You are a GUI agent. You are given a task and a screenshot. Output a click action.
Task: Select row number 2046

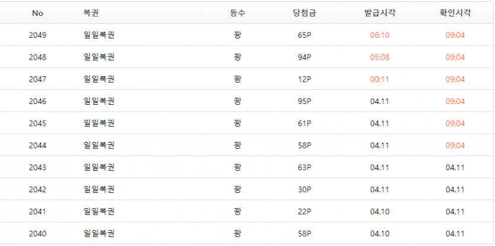tap(37, 101)
